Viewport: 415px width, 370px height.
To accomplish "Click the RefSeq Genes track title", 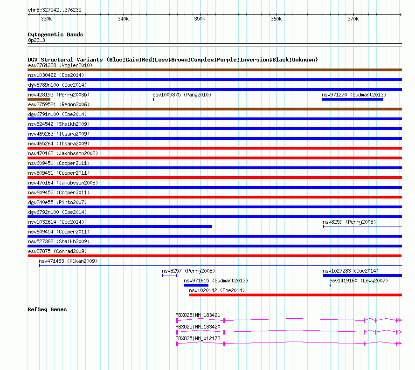I will [x=47, y=309].
